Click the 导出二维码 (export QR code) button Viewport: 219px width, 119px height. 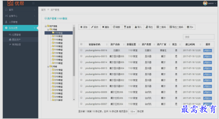coord(176,27)
